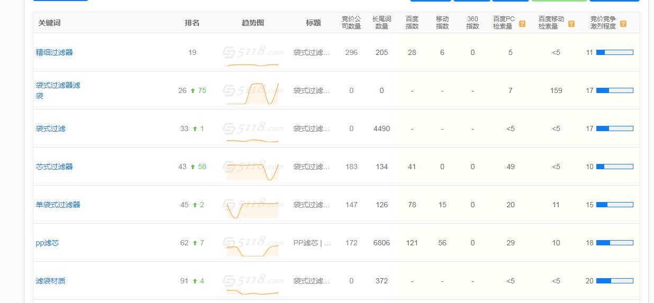The width and height of the screenshot is (654, 303).
Task: Click Baidu index 121 for pp滤芯
Action: pos(412,243)
